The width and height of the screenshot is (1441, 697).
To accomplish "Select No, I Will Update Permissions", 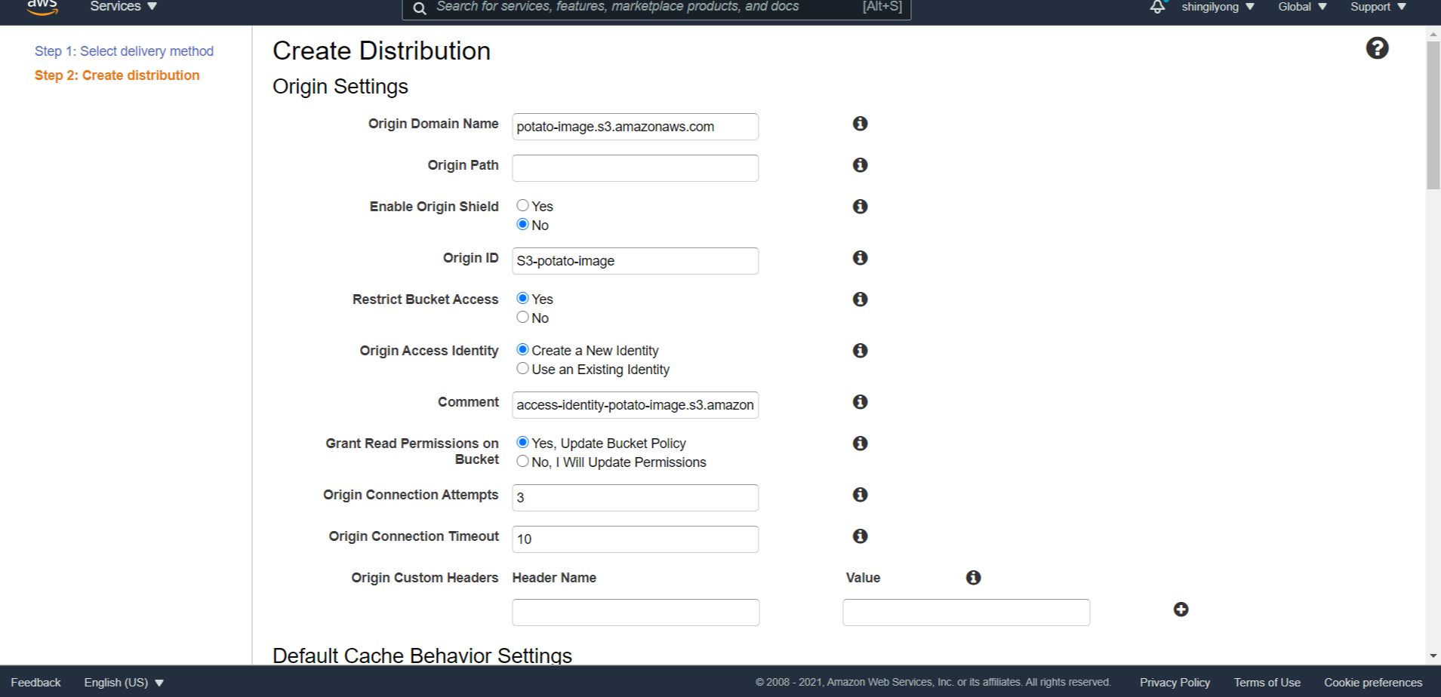I will (522, 461).
